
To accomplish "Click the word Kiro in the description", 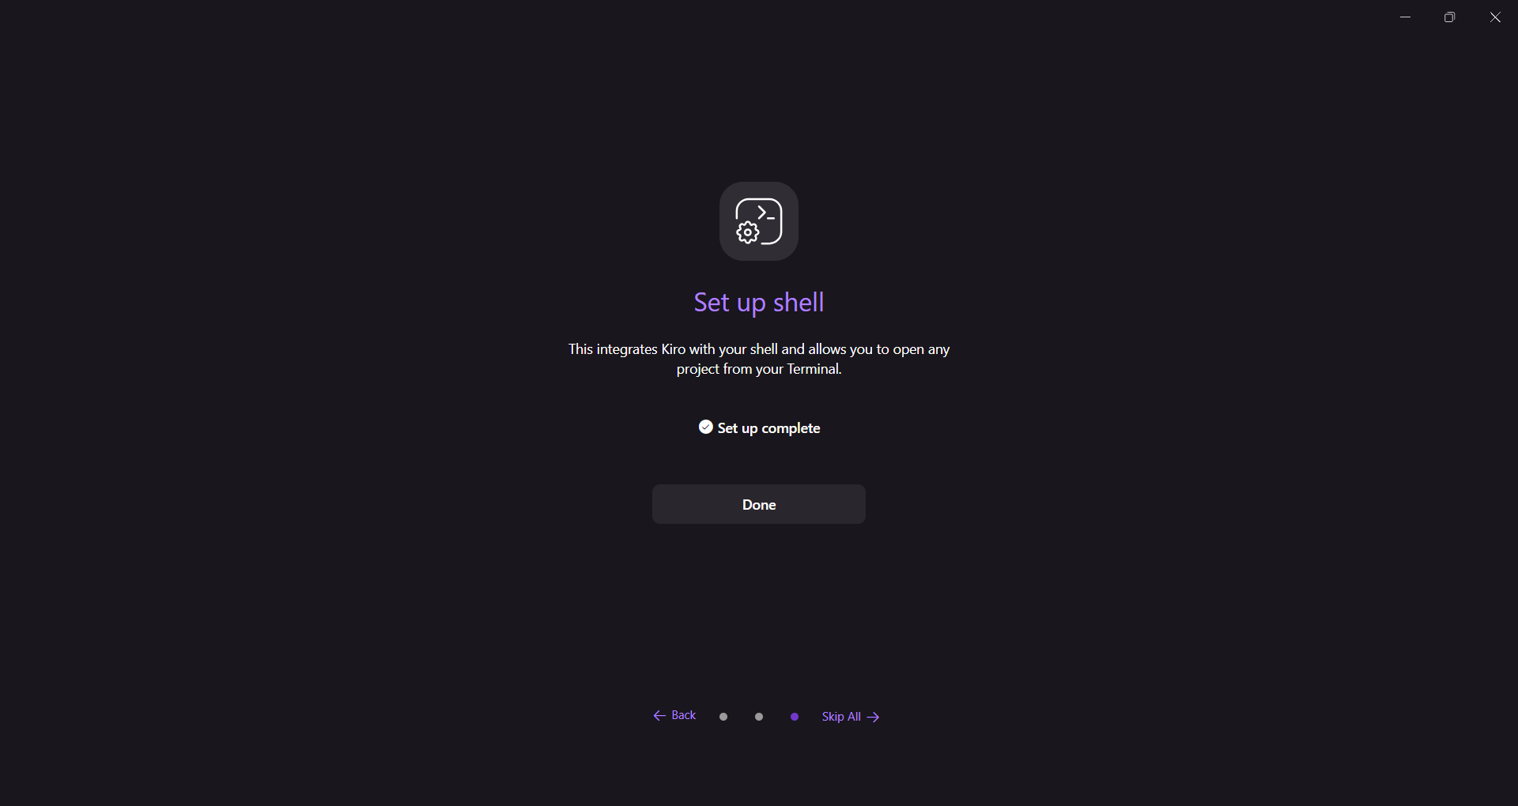I will coord(674,349).
